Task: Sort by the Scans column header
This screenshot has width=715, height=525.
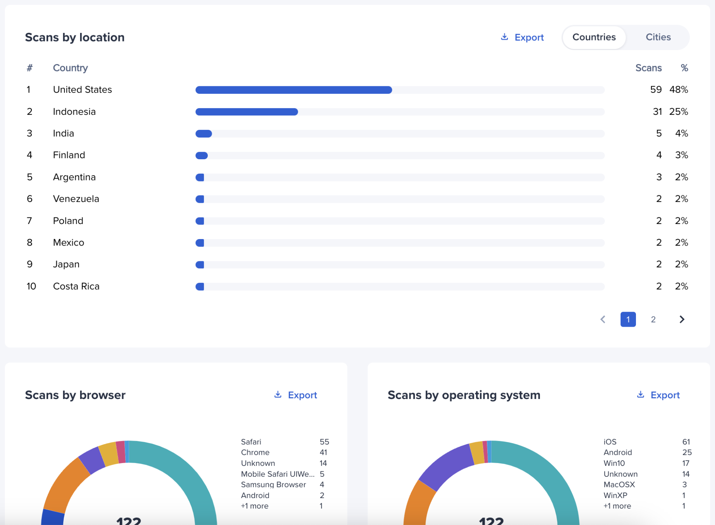Action: point(648,68)
